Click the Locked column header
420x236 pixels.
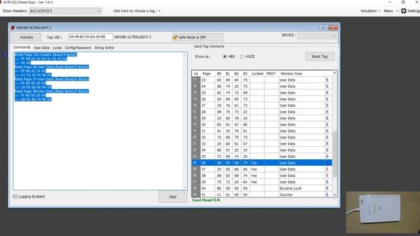(257, 73)
